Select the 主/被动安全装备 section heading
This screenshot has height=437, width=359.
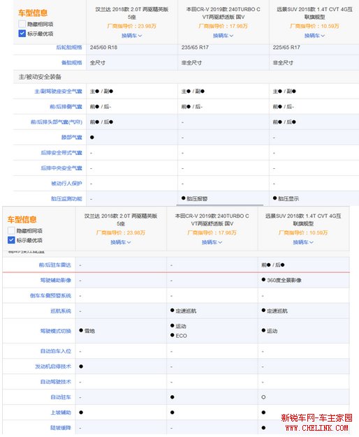pos(40,77)
